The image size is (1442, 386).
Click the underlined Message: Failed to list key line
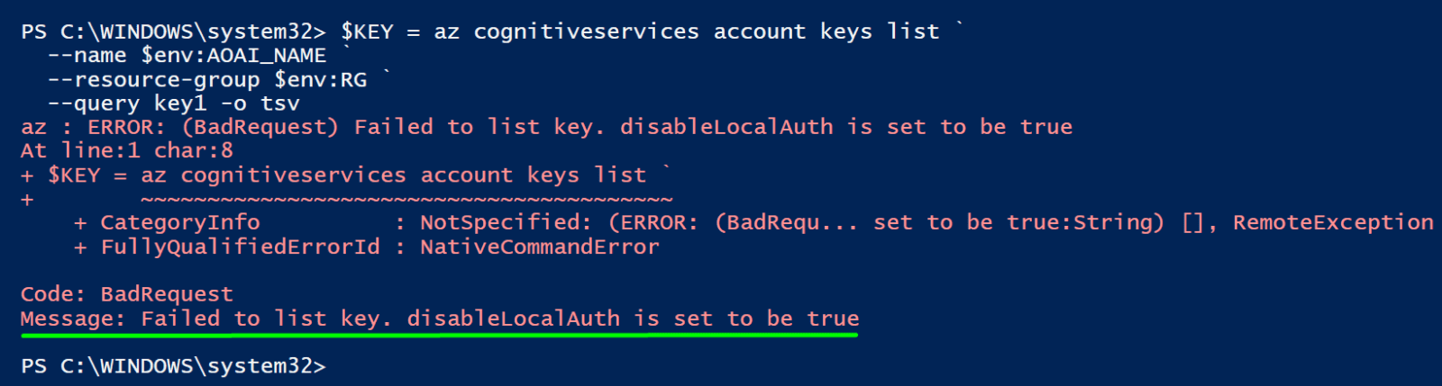[440, 319]
